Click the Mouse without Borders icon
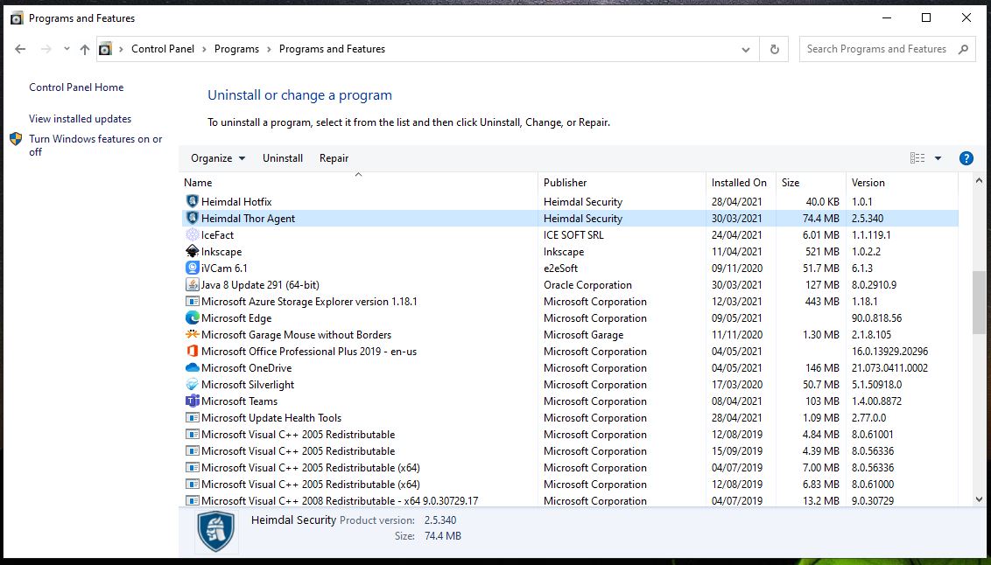Screen dimensions: 991x565 pyautogui.click(x=192, y=335)
